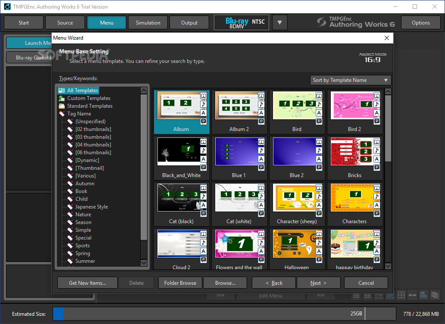Switch to the Output tab
The image size is (445, 324).
click(189, 23)
